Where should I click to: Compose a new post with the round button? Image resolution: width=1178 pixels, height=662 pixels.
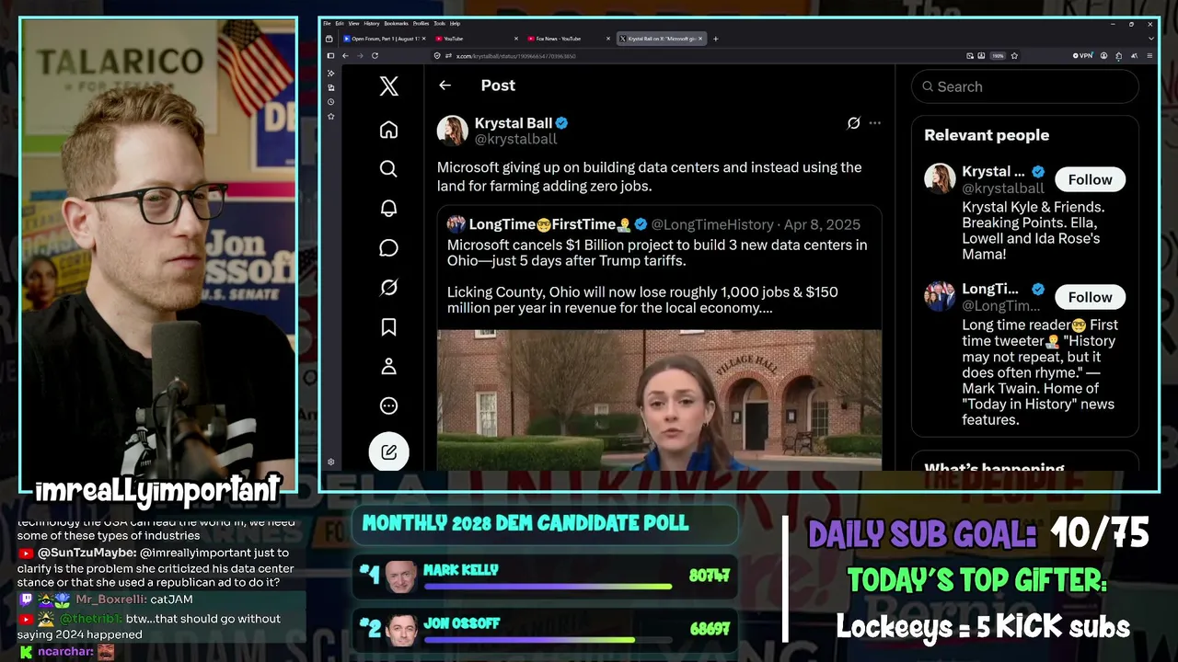click(x=388, y=451)
